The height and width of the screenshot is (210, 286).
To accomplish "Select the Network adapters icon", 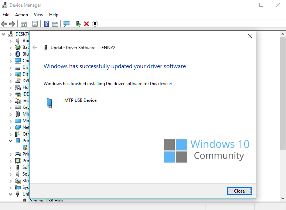I will (18, 127).
